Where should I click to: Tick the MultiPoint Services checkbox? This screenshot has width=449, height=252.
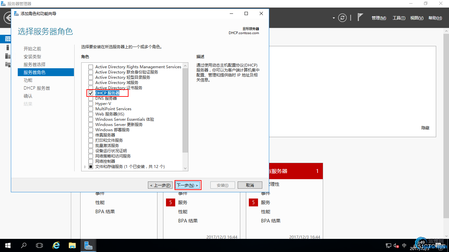91,109
